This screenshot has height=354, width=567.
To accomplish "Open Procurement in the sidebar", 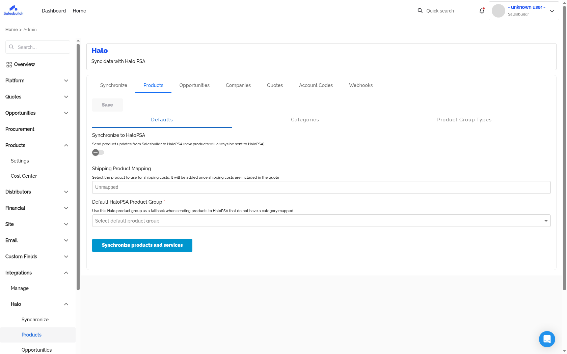I will coord(20,129).
